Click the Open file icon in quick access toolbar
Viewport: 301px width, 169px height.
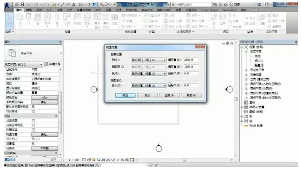17,5
